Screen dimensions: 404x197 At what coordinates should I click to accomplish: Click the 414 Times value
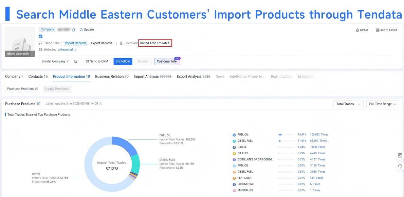(x=317, y=178)
